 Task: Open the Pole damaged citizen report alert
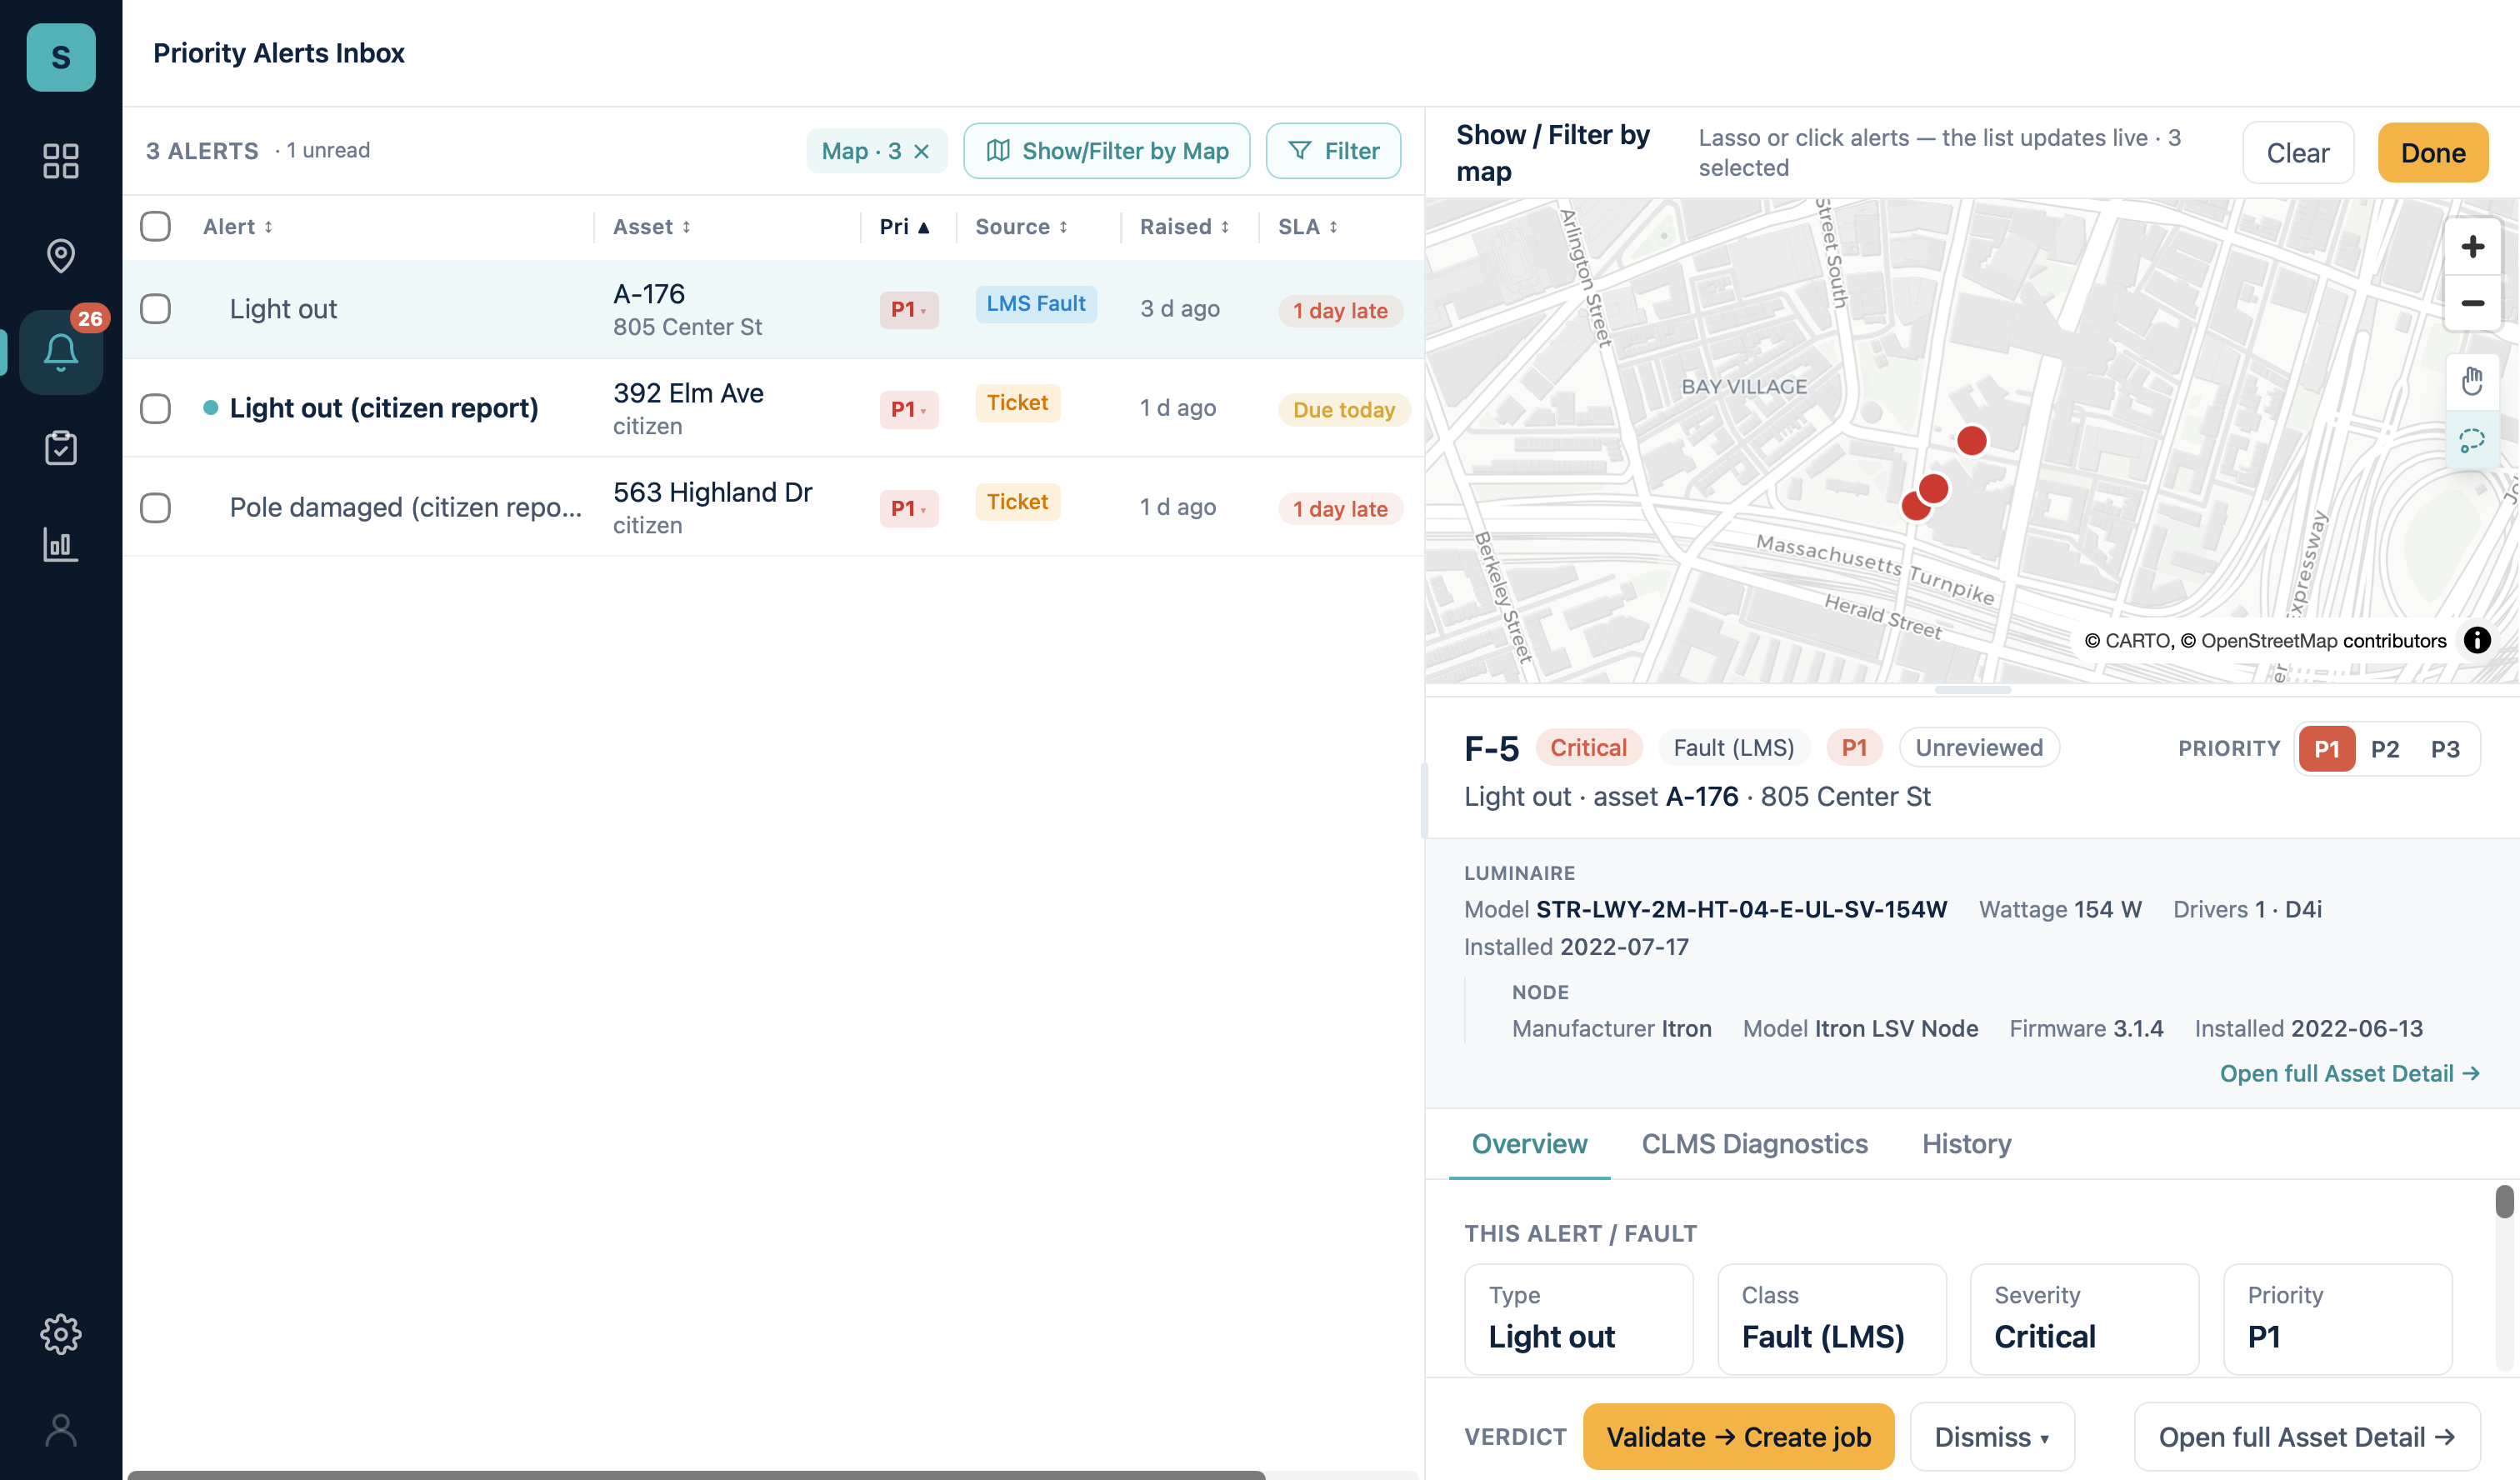click(405, 507)
